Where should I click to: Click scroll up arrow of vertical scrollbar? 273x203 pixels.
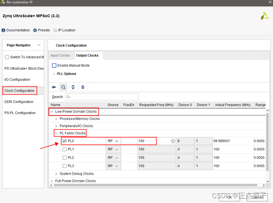(268, 111)
